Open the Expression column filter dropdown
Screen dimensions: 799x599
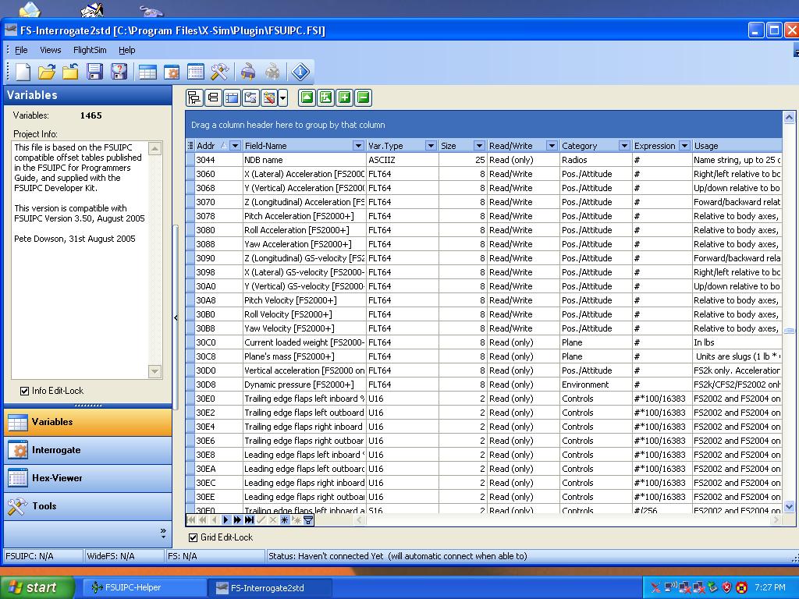click(684, 146)
